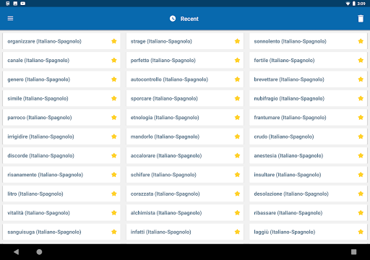
Task: Open the word strage (Italiano-Spagnolo)
Action: point(185,41)
